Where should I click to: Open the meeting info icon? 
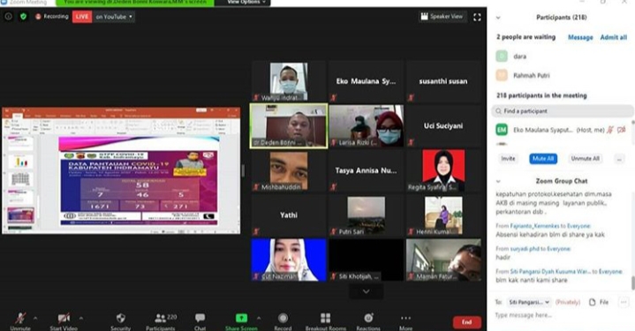tap(9, 17)
